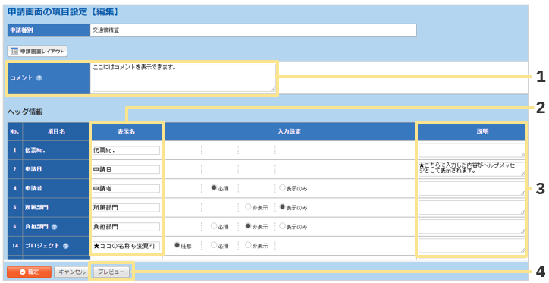Click 表示名 field containing ★ココの名称も変更可
This screenshot has width=549, height=283.
click(x=126, y=246)
